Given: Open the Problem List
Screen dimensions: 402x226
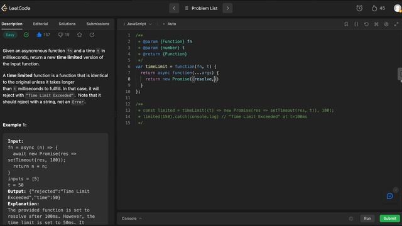Looking at the screenshot, I should tap(201, 8).
